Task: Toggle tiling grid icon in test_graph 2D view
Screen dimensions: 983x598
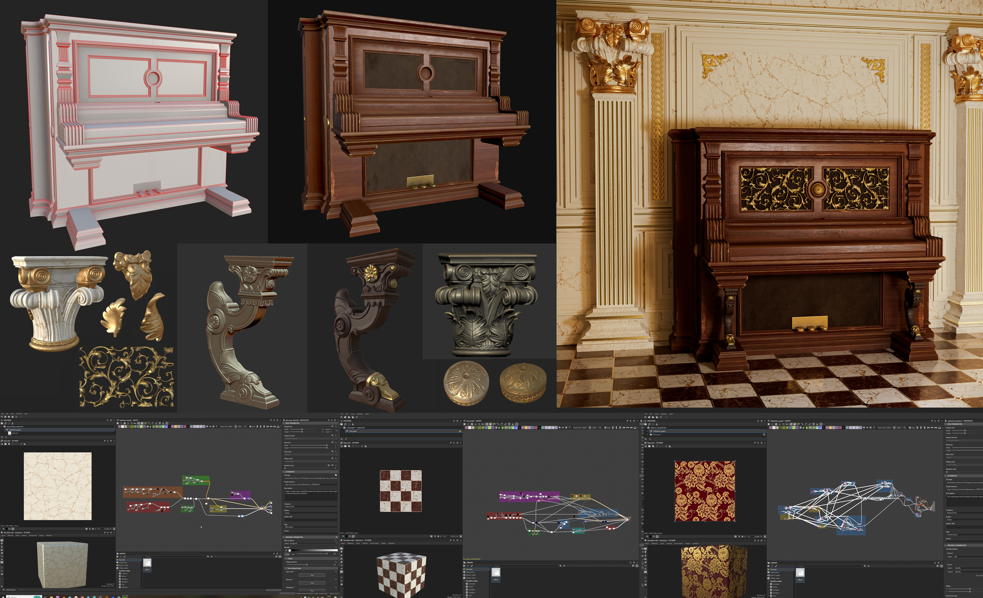Action: pyautogui.click(x=431, y=536)
